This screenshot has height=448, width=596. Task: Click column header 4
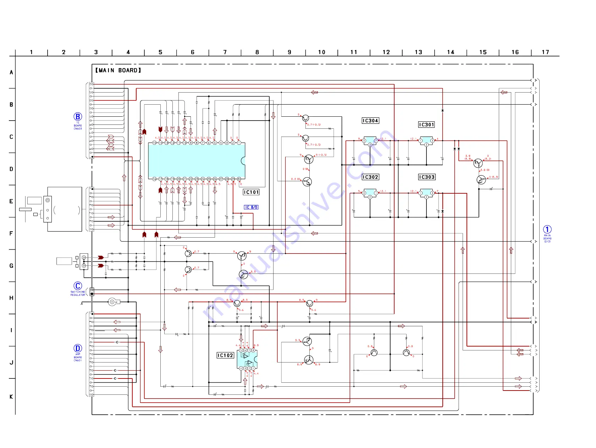[x=128, y=52]
